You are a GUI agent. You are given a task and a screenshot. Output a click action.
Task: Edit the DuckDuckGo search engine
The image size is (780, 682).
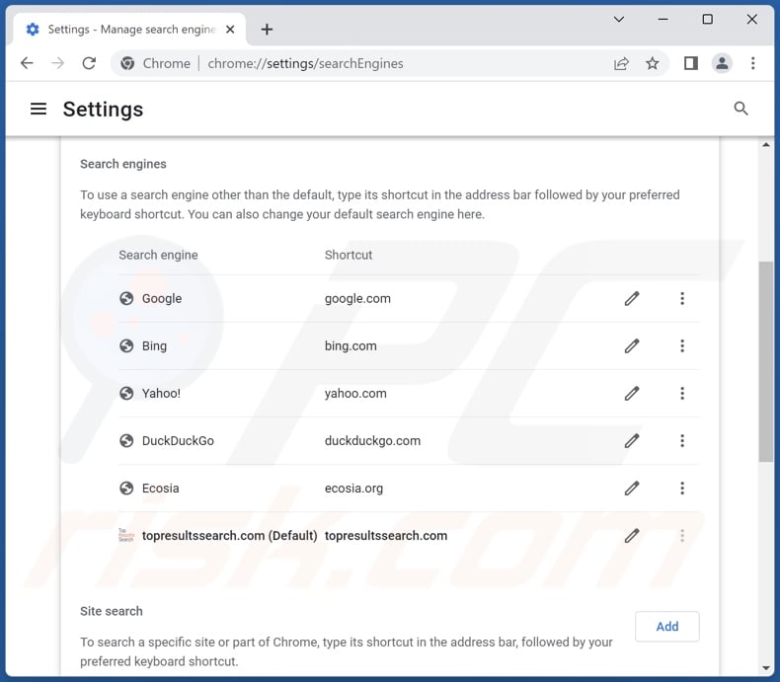[x=632, y=440]
